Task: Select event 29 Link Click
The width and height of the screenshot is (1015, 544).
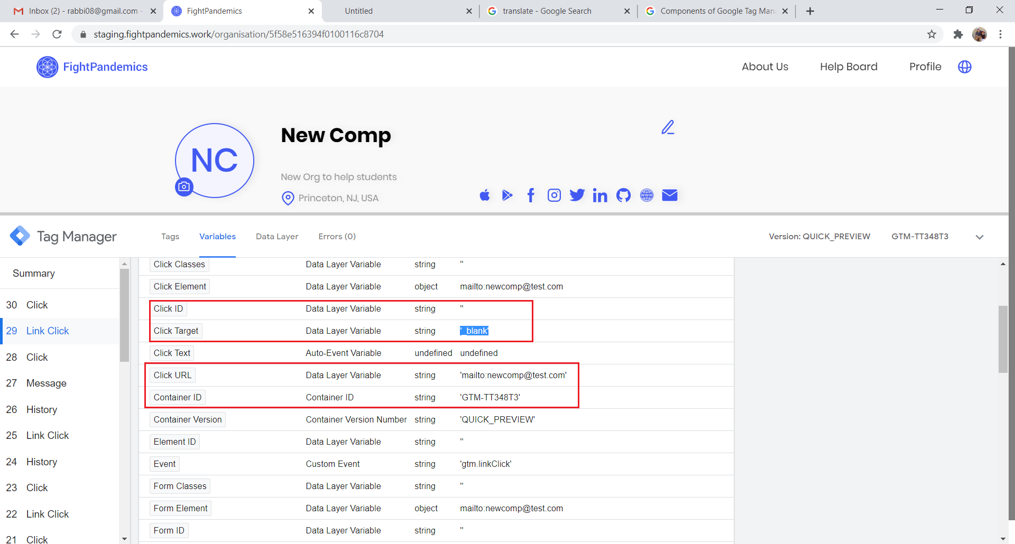Action: tap(60, 331)
